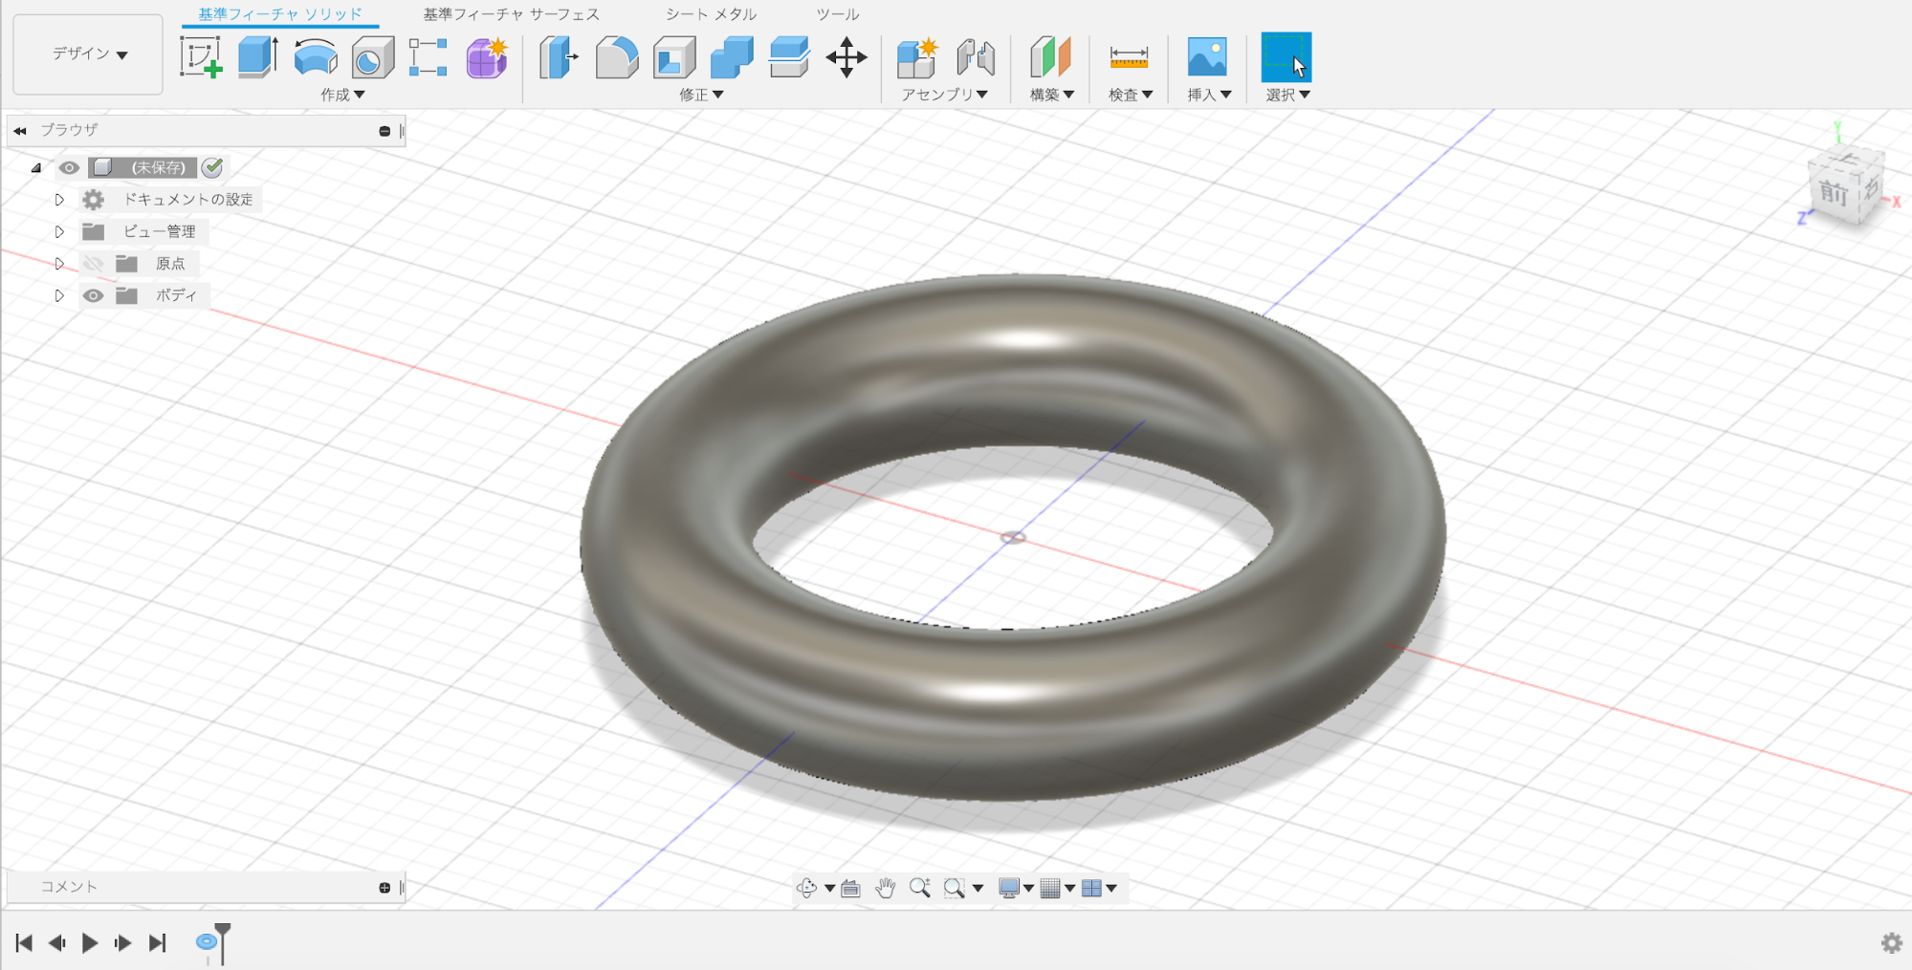The image size is (1912, 970).
Task: Select the torus feature in timeline
Action: (206, 942)
